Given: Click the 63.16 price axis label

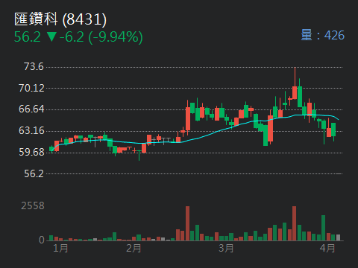Looking at the screenshot, I should tap(31, 130).
